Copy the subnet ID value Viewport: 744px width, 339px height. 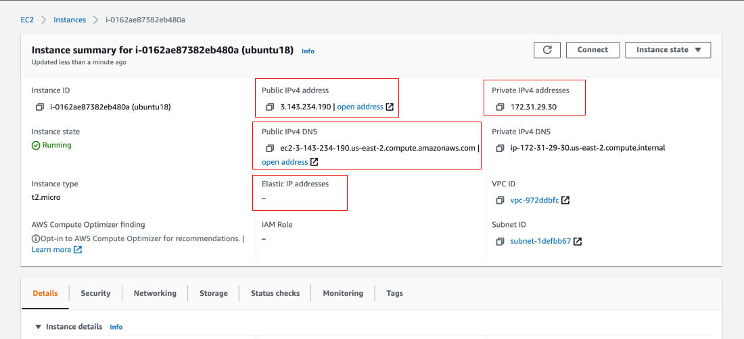point(501,241)
